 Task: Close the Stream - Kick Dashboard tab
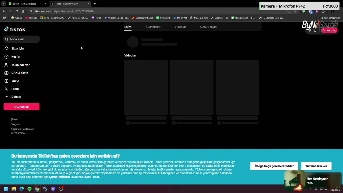(x=46, y=4)
